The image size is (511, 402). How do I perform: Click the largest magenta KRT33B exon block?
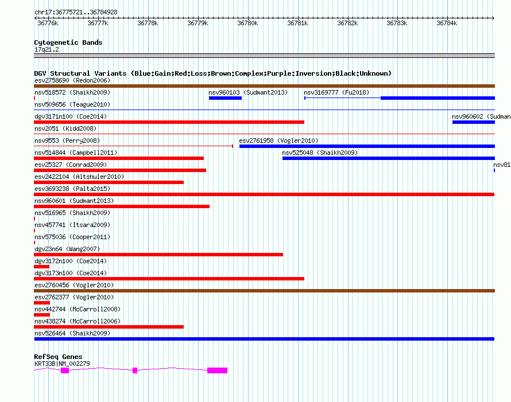tap(218, 370)
